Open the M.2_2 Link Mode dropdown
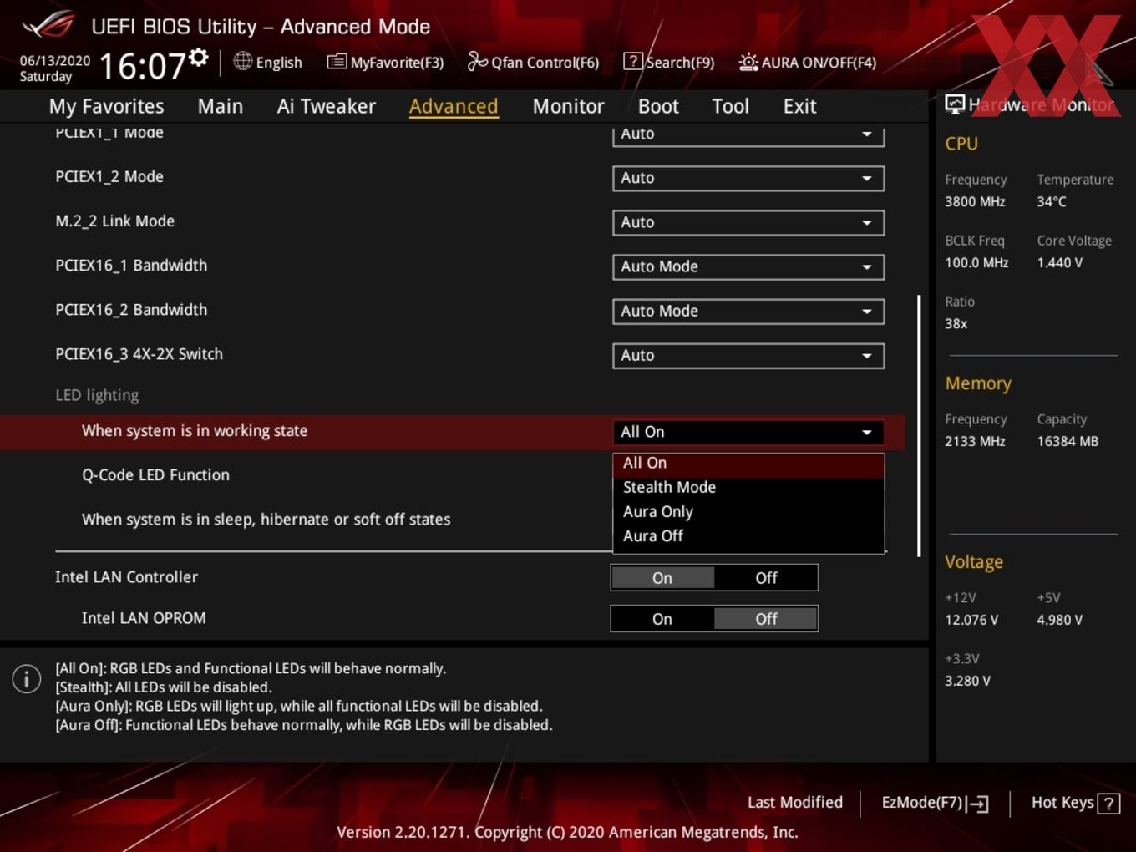Image resolution: width=1136 pixels, height=852 pixels. 748,222
